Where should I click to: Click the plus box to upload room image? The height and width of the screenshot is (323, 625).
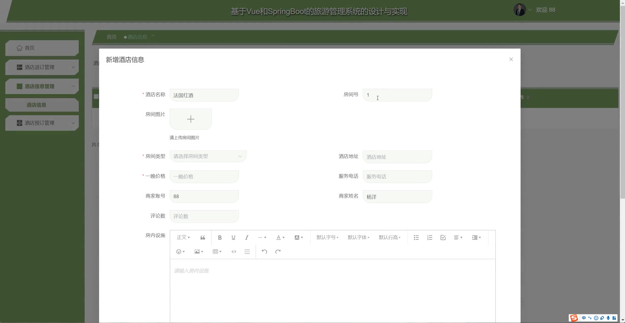point(191,119)
